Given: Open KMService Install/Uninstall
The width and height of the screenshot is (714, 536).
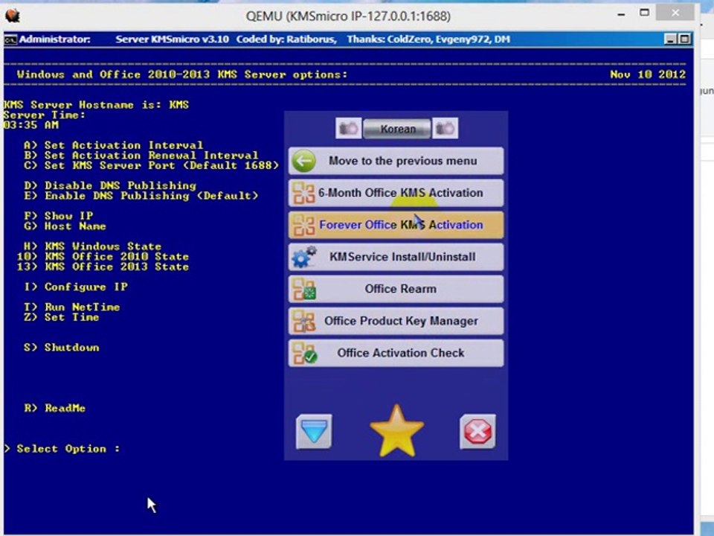Looking at the screenshot, I should click(396, 257).
